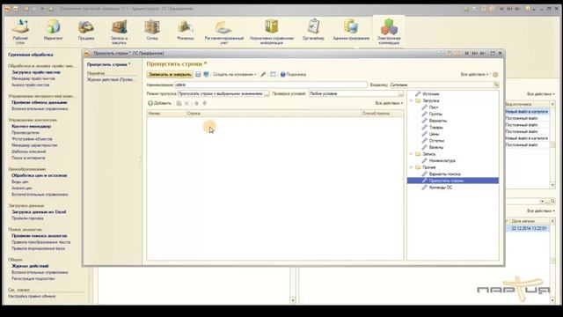
Task: Open Менеджер прайс-листов link
Action: pyautogui.click(x=33, y=78)
